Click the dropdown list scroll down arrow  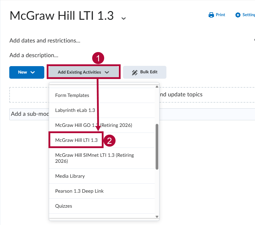(x=157, y=217)
